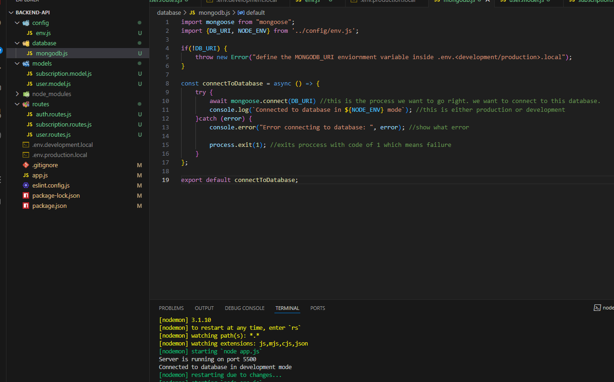
Task: Click the database folder icon
Action: [x=26, y=43]
